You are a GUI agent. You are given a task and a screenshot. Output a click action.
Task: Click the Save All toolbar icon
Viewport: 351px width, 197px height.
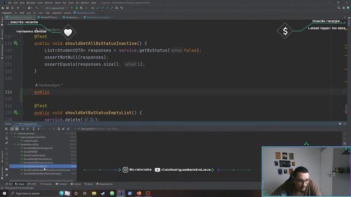7,8
